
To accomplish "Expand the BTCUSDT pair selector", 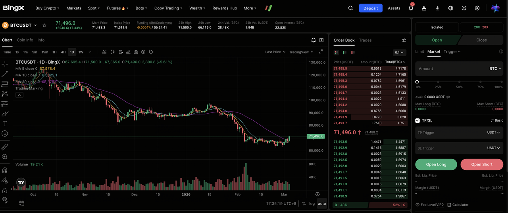I will 35,25.
